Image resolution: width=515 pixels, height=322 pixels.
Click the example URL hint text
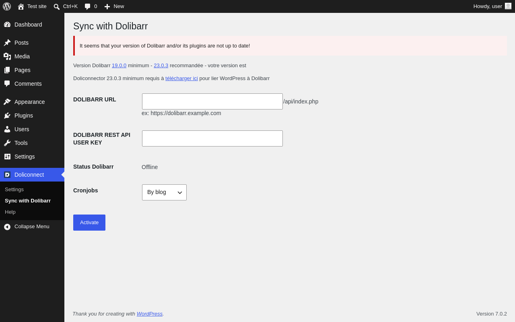tap(181, 113)
